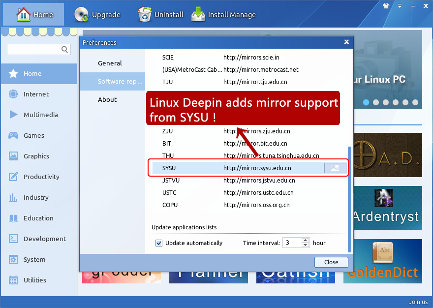This screenshot has width=433, height=308.
Task: Open the Uninstall section
Action: click(x=160, y=14)
